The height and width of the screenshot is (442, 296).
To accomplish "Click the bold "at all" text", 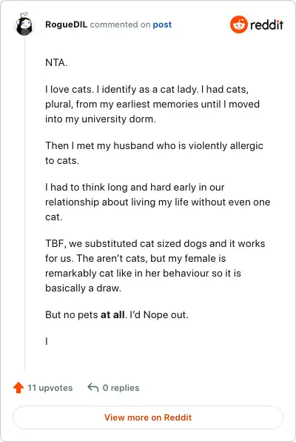I will point(112,314).
